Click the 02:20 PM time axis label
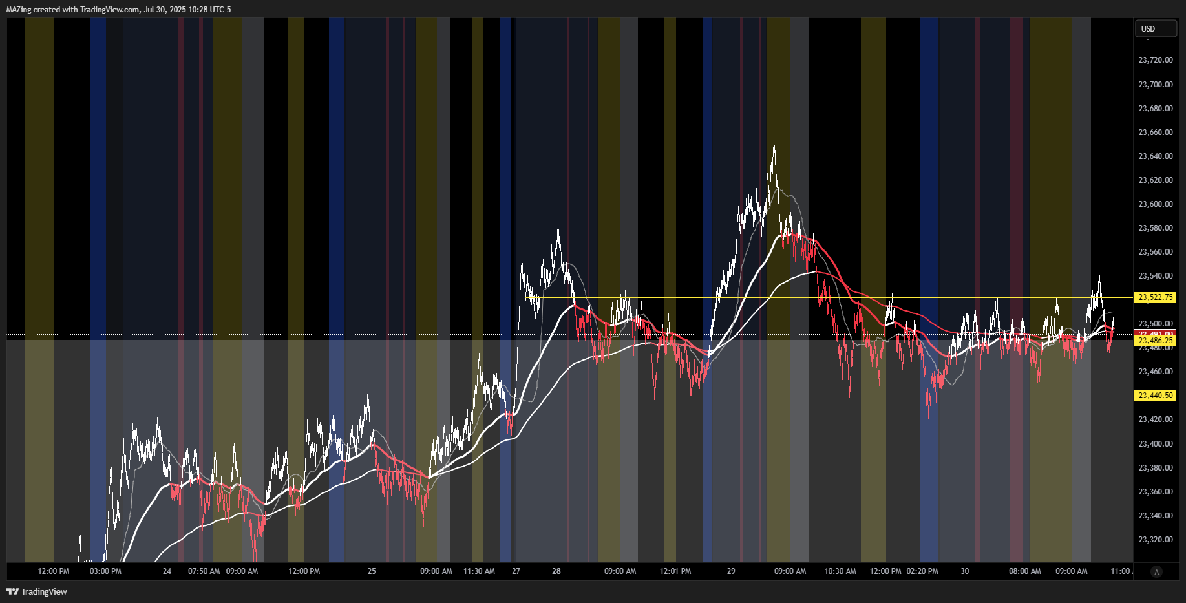The height and width of the screenshot is (603, 1186). click(x=922, y=571)
